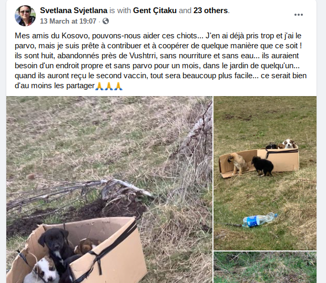Click the first line of the post text
Screen dimensions: 326x283
click(x=158, y=36)
